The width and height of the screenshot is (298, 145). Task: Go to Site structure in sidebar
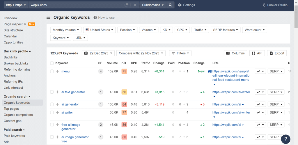13,30
